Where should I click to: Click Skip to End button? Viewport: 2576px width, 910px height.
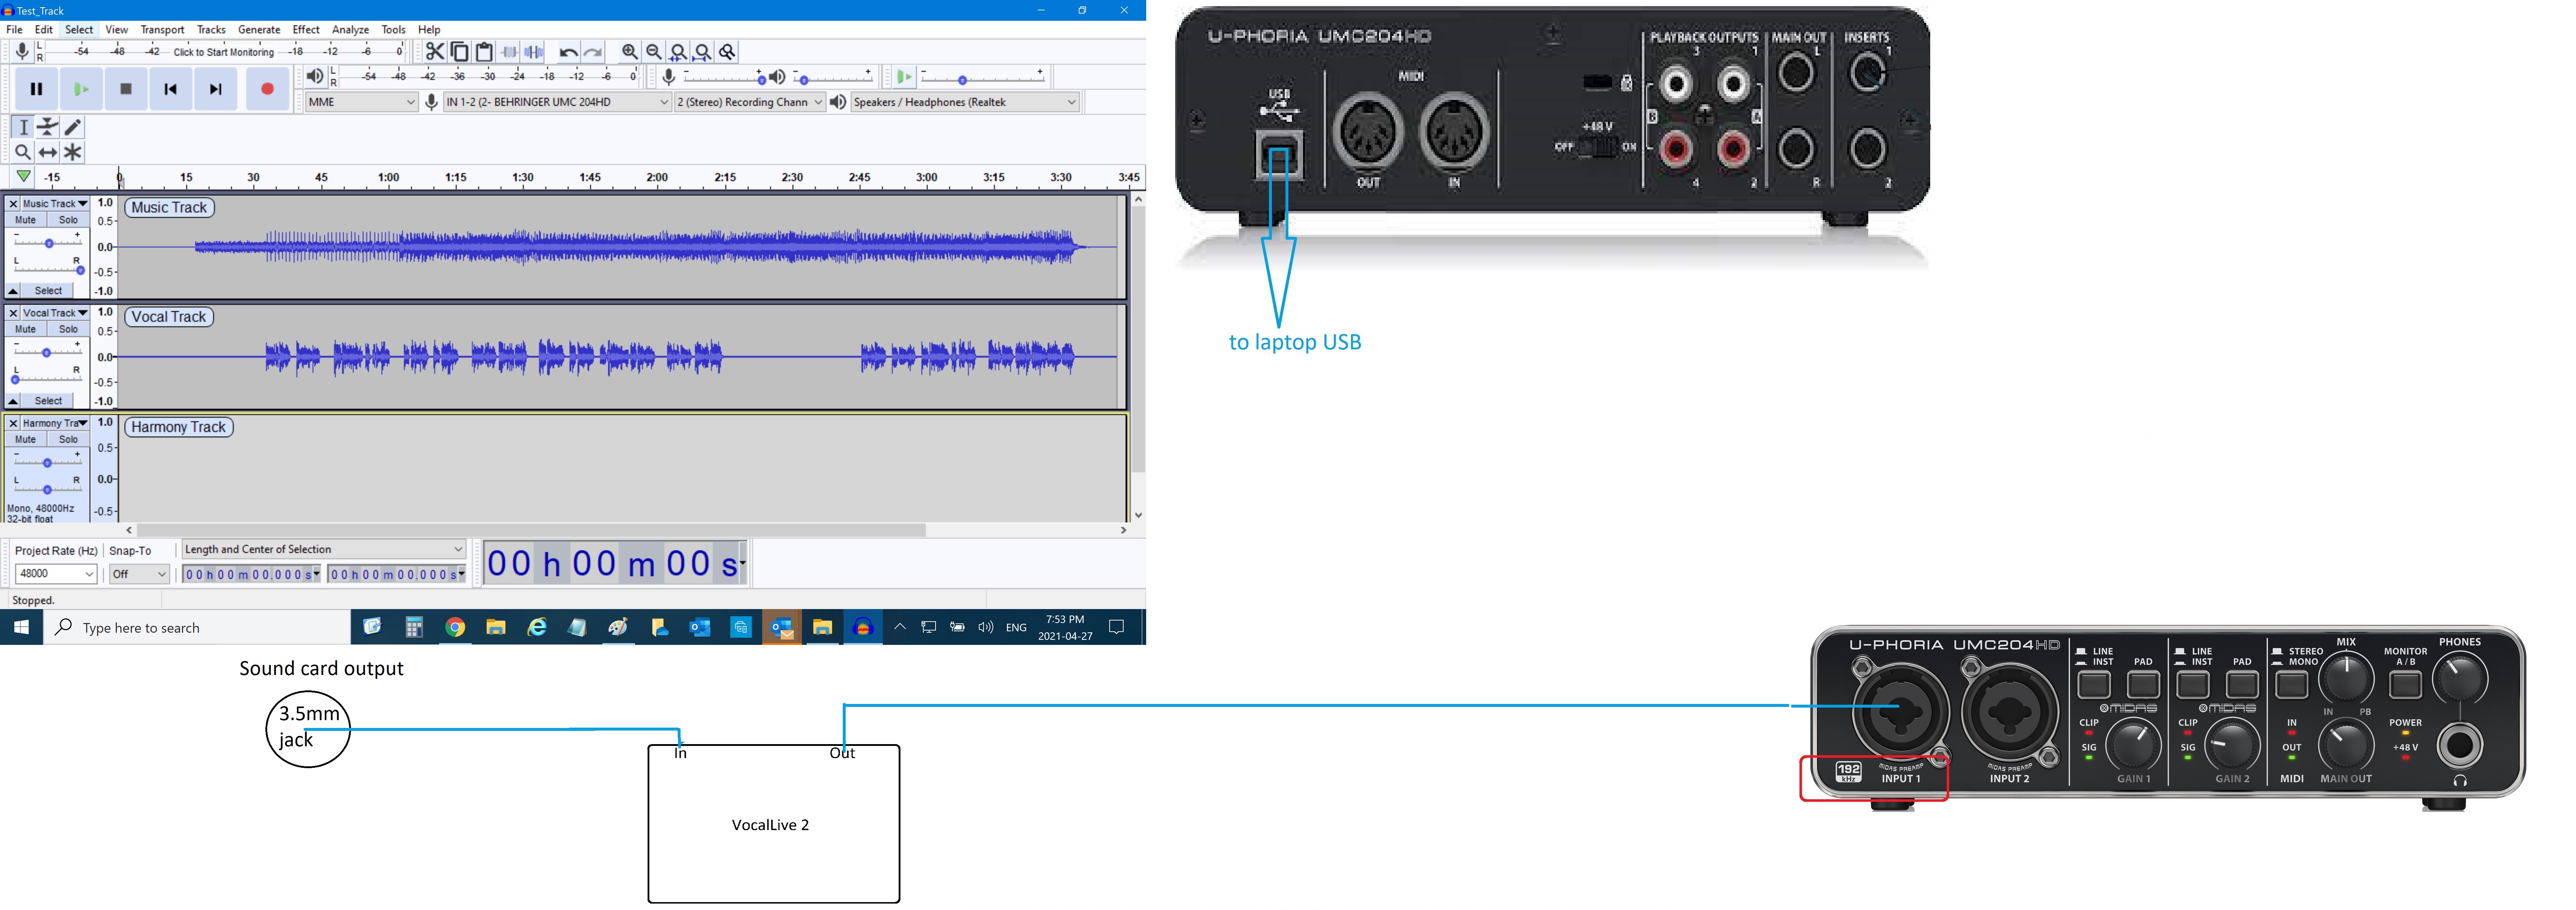pos(216,89)
